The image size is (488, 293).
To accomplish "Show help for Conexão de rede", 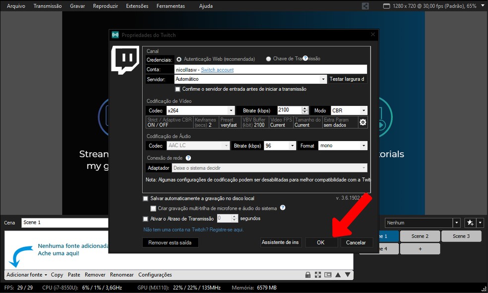I will coord(188,158).
